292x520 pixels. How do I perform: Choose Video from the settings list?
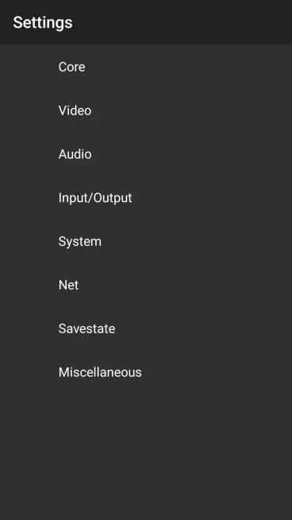(146, 111)
